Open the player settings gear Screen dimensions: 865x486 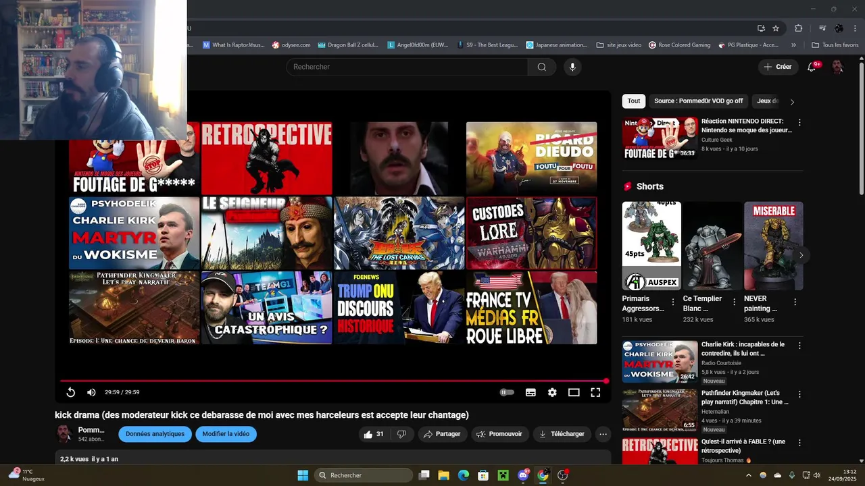click(x=552, y=392)
